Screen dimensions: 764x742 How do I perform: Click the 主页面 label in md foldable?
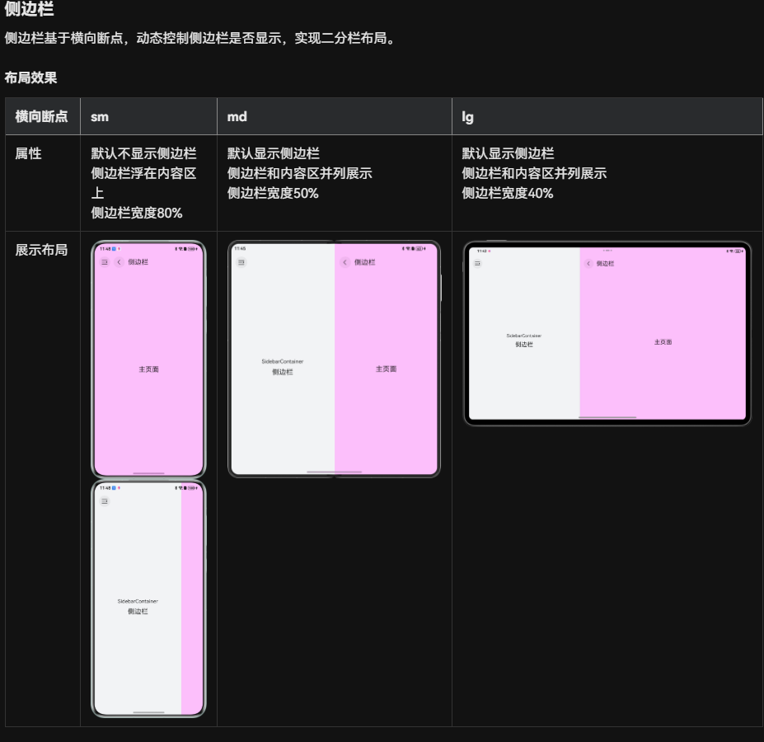(386, 369)
